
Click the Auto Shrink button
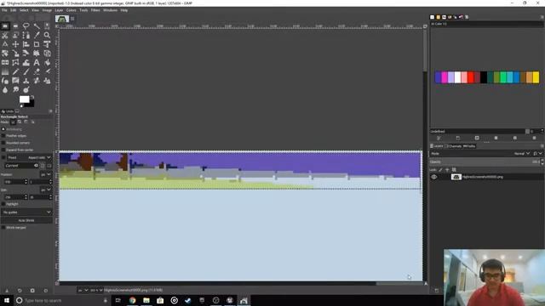pyautogui.click(x=26, y=220)
